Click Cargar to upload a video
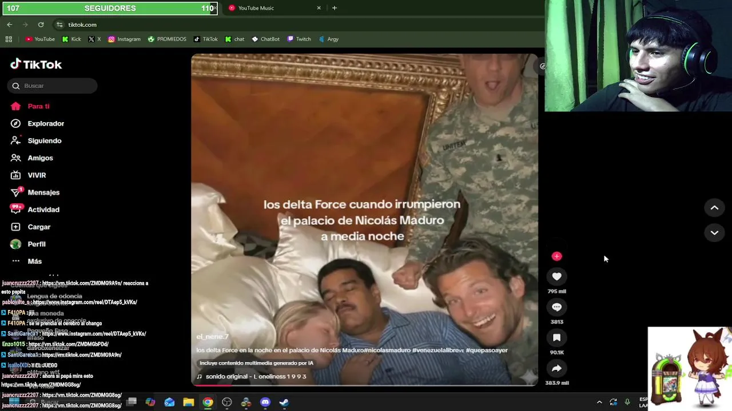Viewport: 732px width, 411px height. click(x=31, y=227)
